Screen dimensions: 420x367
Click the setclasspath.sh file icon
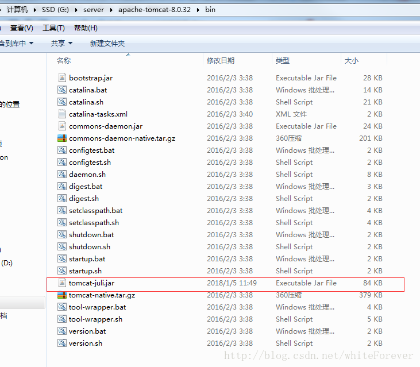click(x=62, y=222)
